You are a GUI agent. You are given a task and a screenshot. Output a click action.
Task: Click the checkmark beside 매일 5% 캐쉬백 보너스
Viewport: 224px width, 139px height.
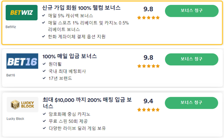pyautogui.click(x=44, y=15)
